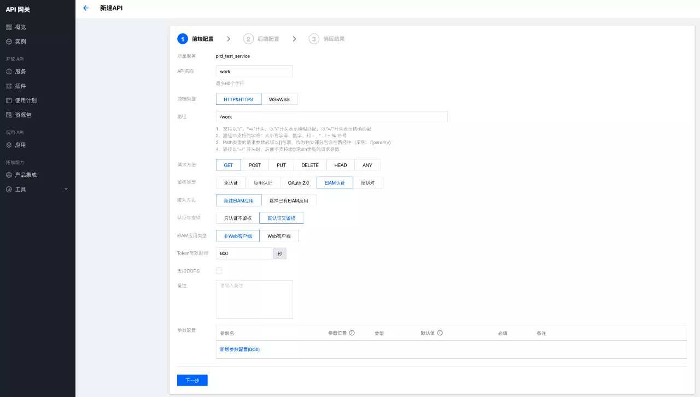Click the 实例 instance icon in sidebar
Screen dimensions: 700x397
[x=9, y=42]
